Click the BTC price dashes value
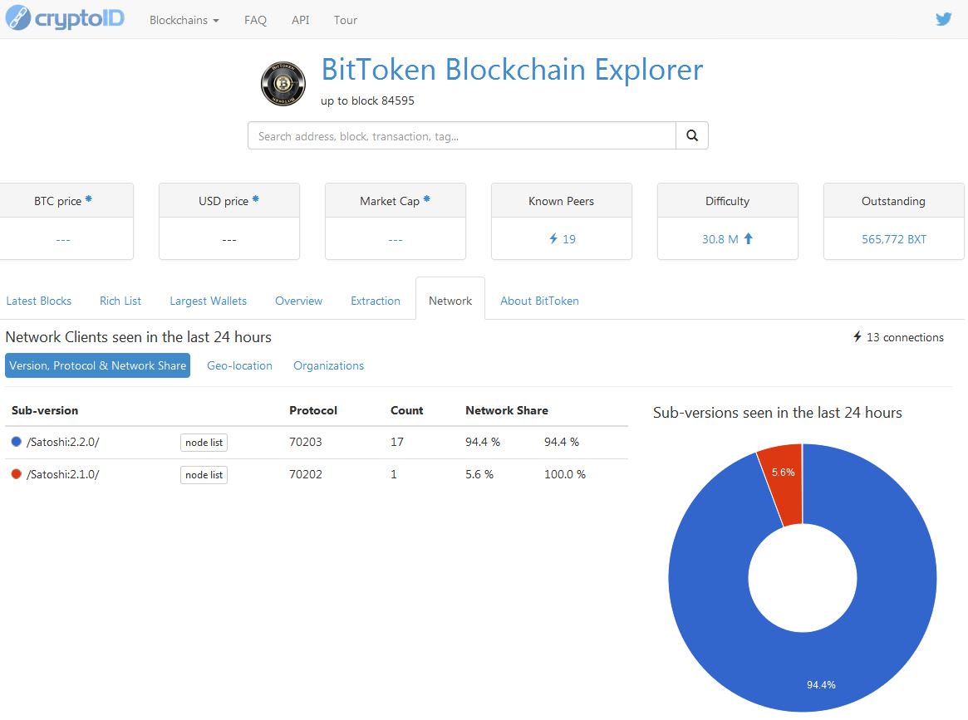 click(63, 239)
